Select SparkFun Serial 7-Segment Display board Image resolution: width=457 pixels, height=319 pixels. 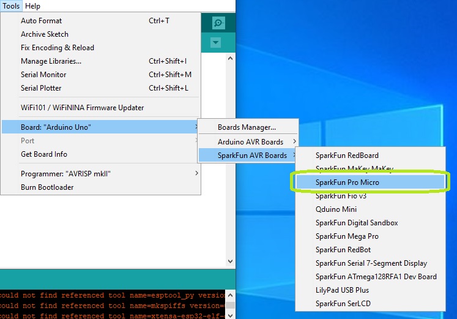pos(371,263)
